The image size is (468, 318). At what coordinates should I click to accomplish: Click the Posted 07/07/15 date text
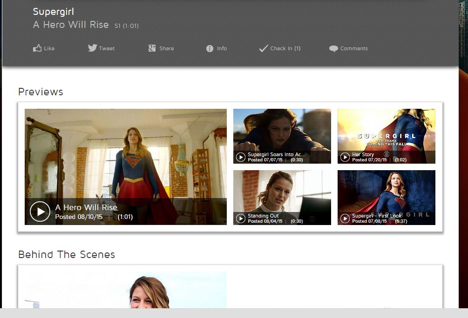265,160
